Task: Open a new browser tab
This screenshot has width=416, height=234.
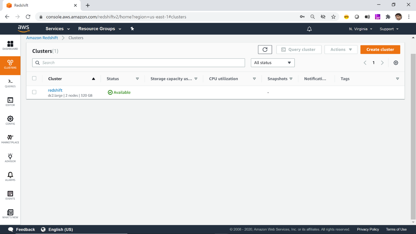Action: coord(88,5)
